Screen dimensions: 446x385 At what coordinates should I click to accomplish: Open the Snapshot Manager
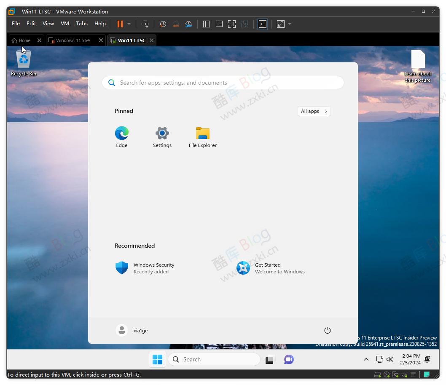pyautogui.click(x=188, y=24)
